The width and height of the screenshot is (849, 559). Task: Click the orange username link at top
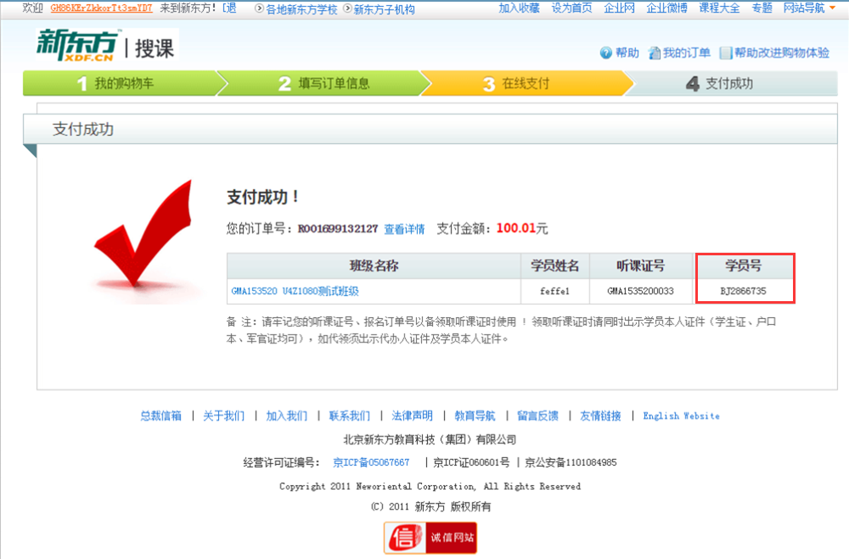point(101,8)
